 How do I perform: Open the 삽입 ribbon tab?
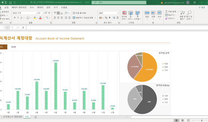(6, 7)
